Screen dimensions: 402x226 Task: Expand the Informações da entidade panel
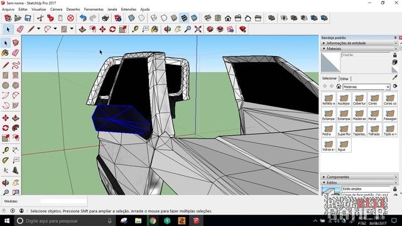[360, 43]
